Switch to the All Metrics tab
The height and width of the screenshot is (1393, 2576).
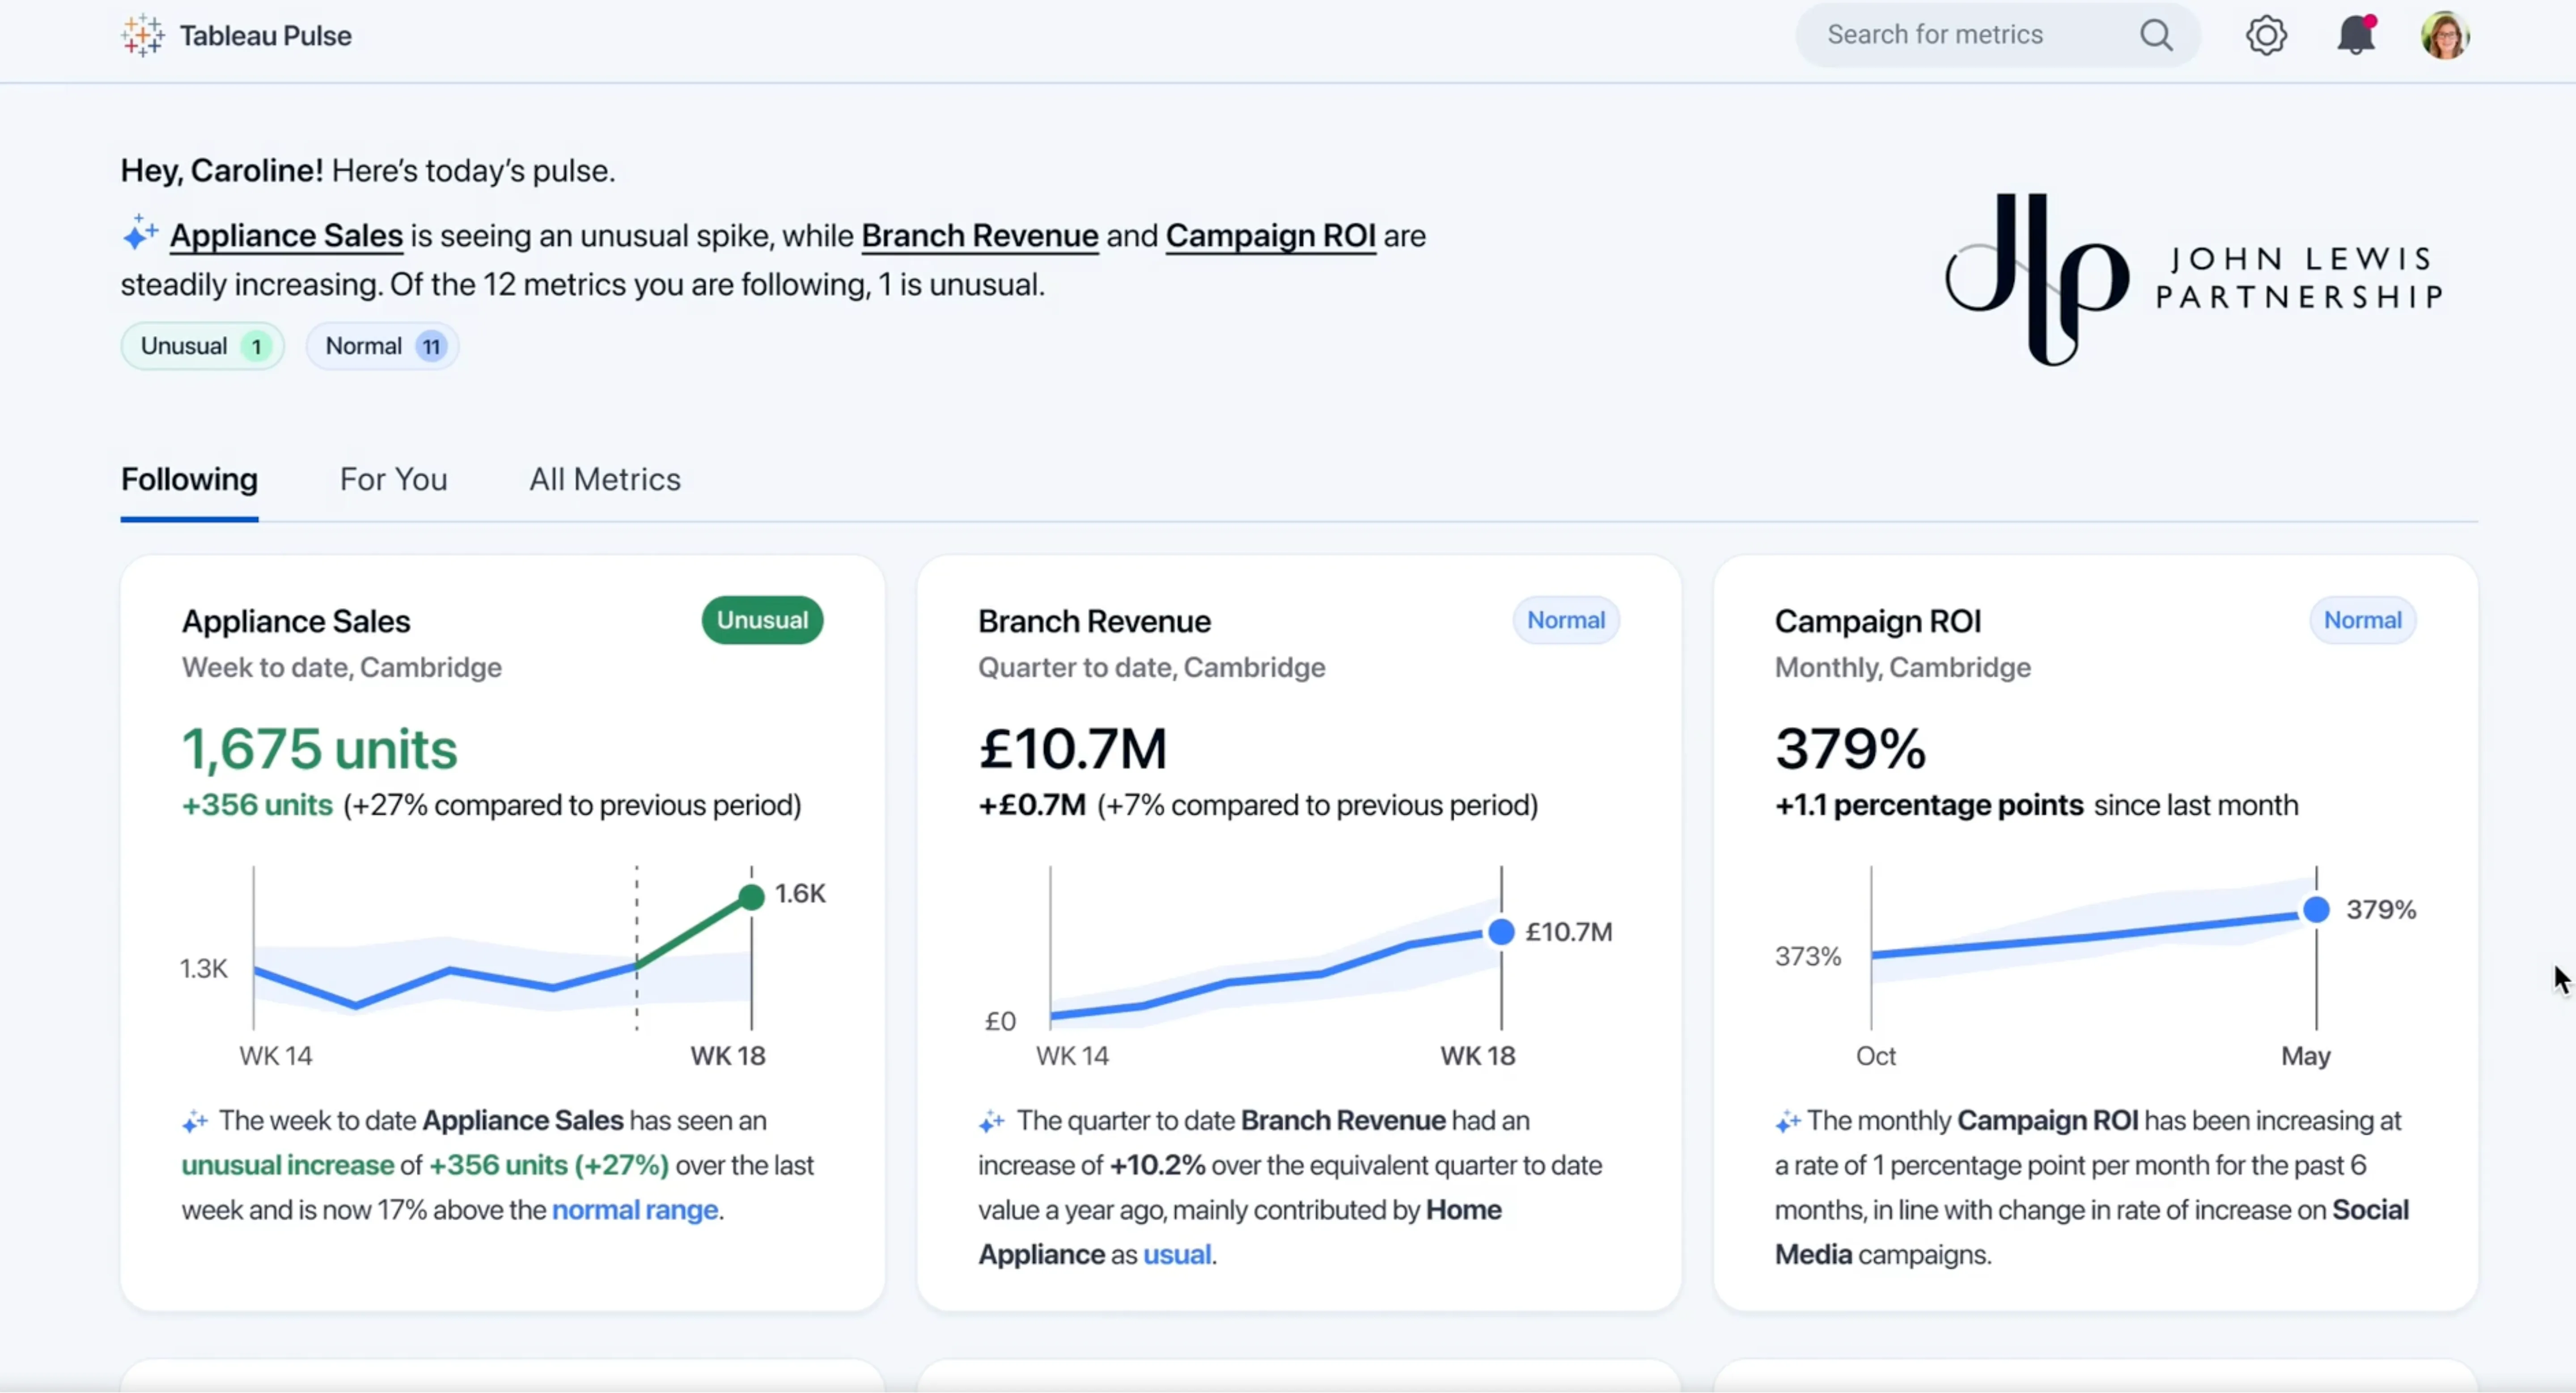coord(604,480)
